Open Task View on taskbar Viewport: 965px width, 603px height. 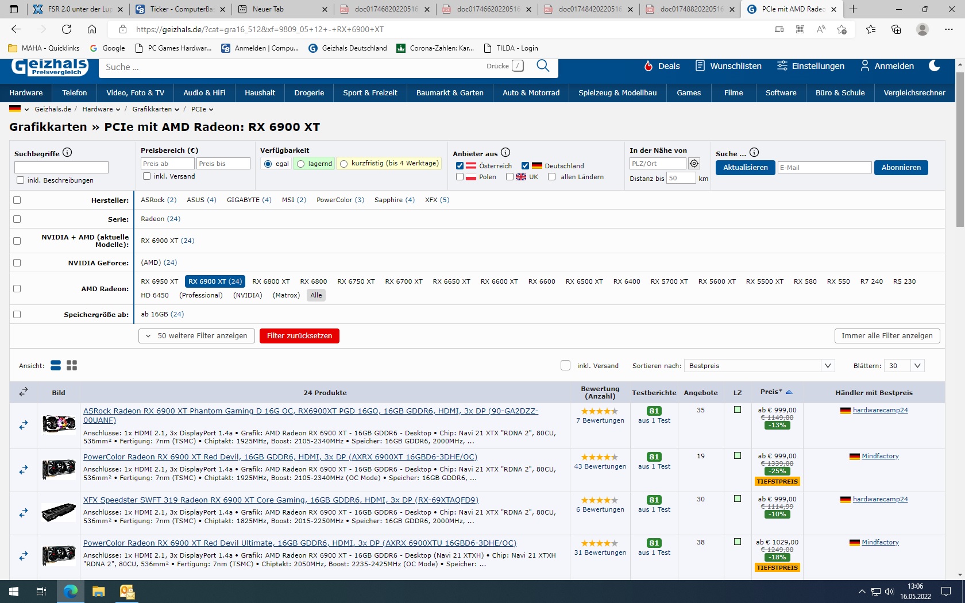[41, 592]
